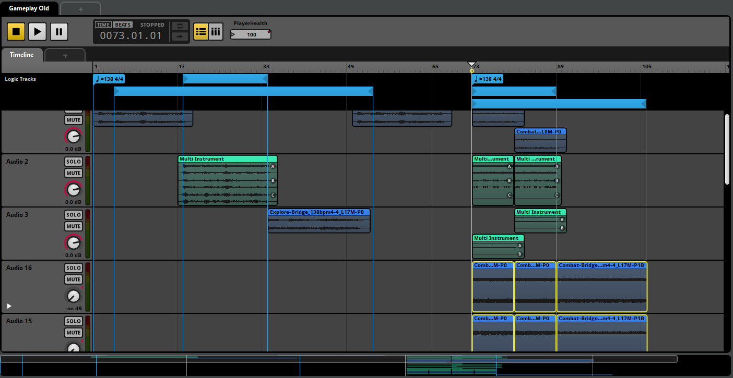Add a new parameter sheet beside Timeline
Image resolution: width=733 pixels, height=378 pixels.
(x=65, y=55)
